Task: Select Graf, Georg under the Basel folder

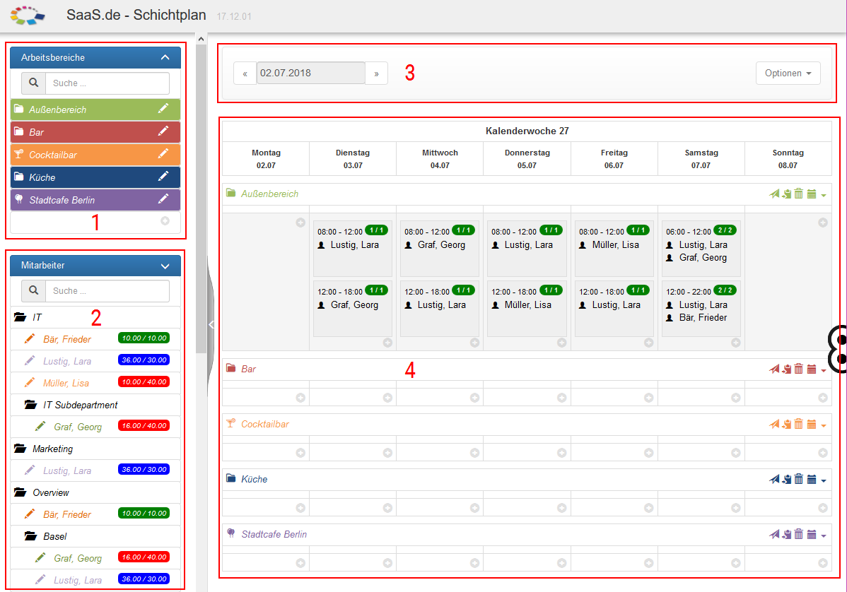Action: coord(78,558)
